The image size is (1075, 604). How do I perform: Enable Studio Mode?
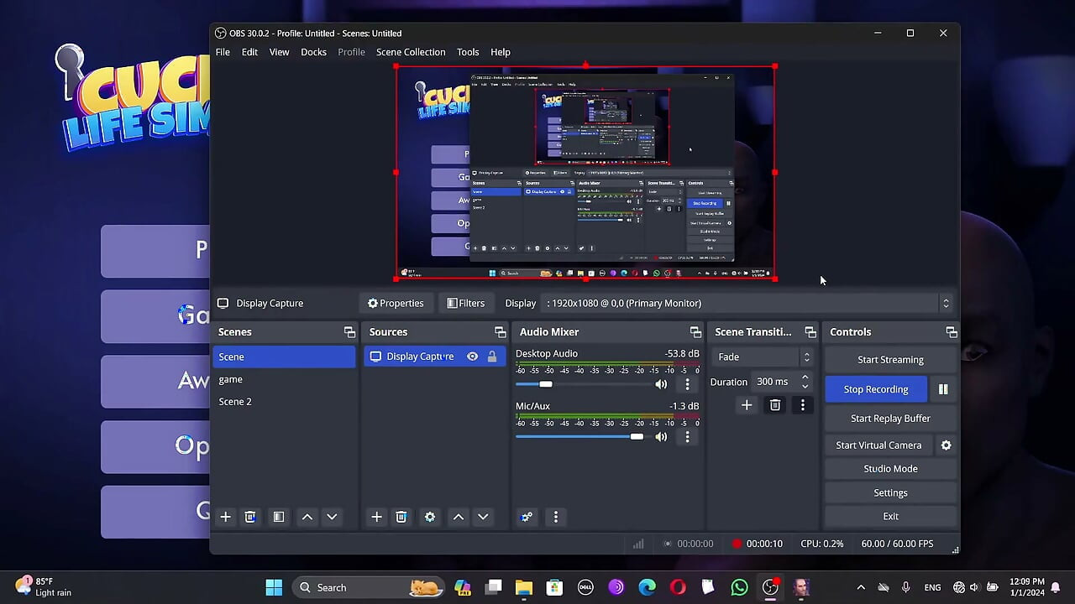pyautogui.click(x=890, y=469)
